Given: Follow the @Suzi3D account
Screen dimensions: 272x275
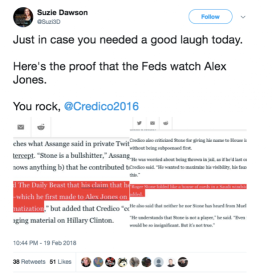Looking at the screenshot, I should coord(210,16).
